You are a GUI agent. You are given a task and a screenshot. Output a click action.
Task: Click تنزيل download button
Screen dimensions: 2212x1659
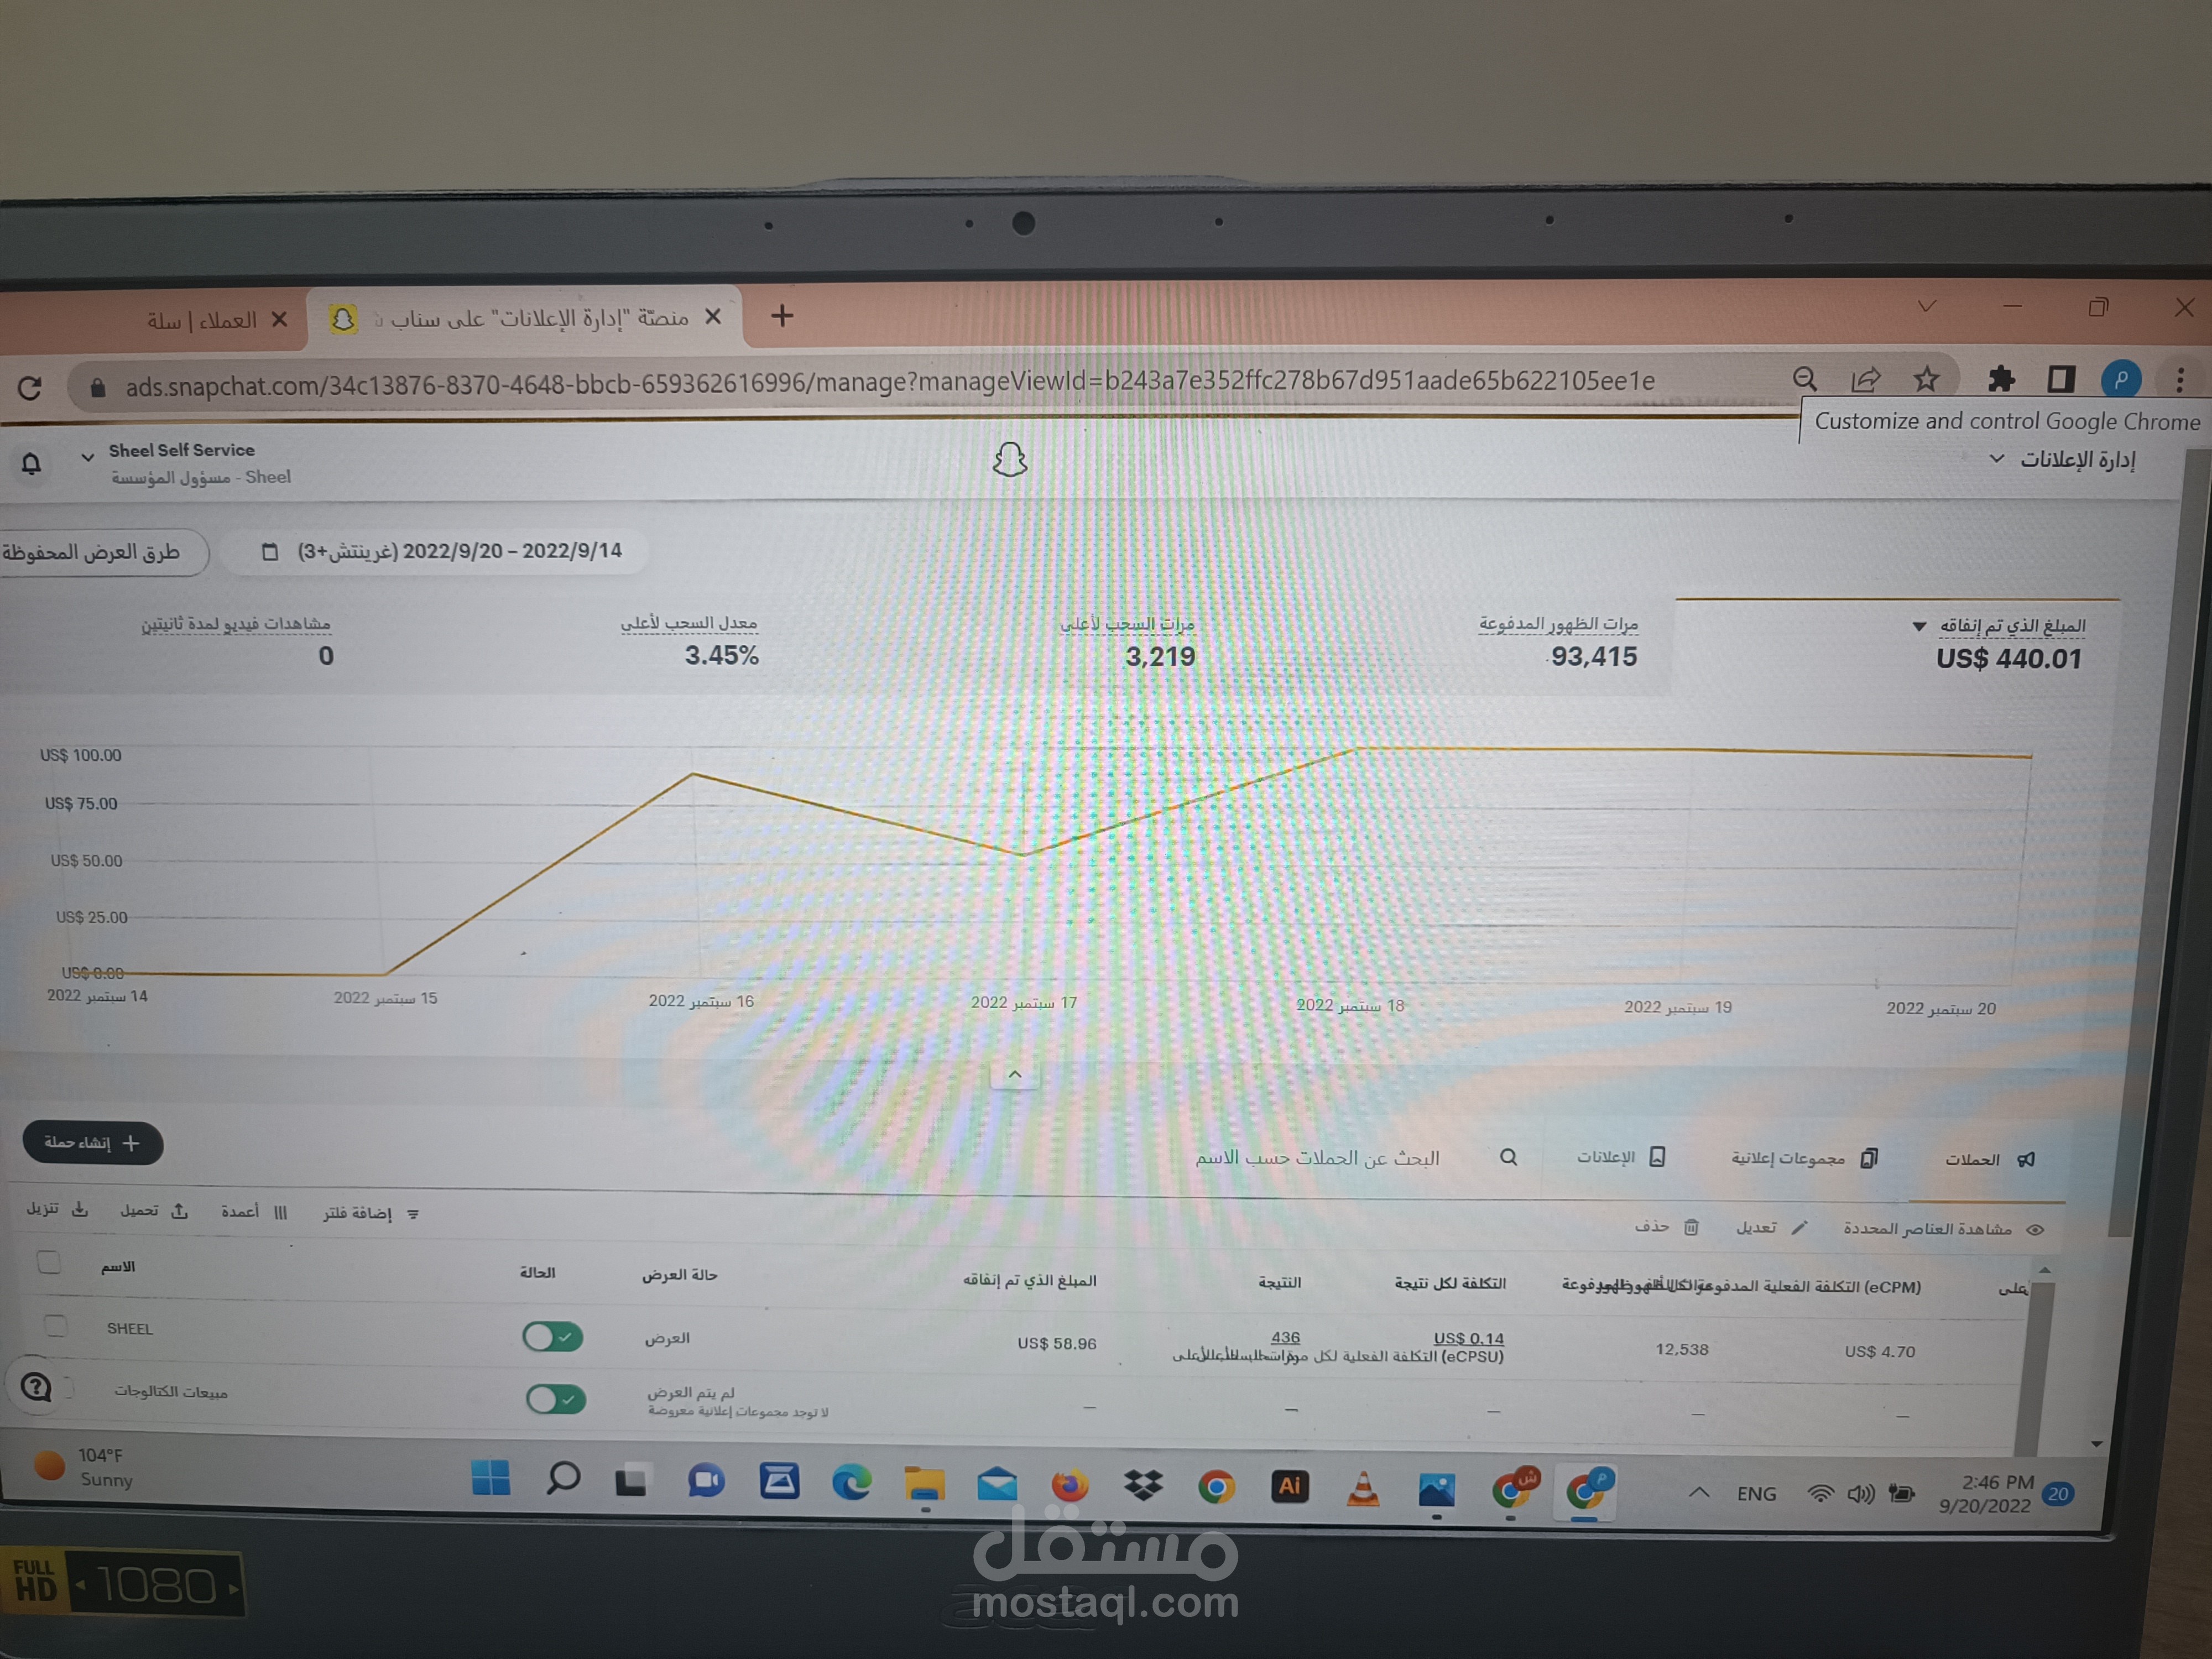57,1209
